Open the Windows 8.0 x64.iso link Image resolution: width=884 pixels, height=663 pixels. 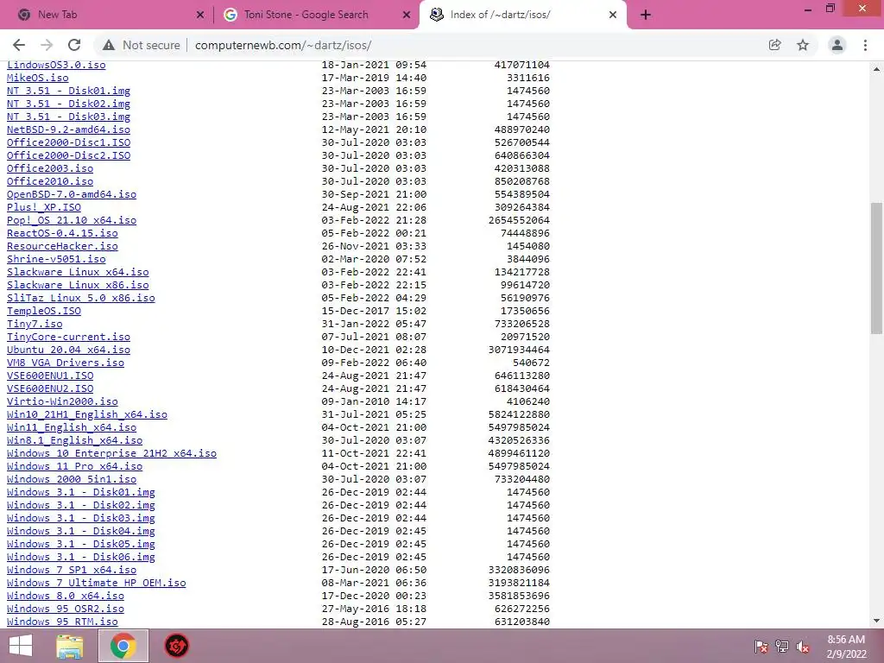66,597
